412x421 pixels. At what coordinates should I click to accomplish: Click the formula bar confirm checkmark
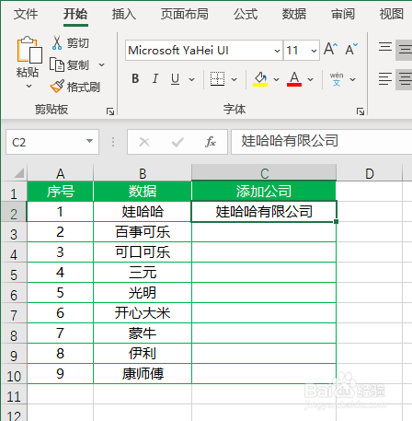coord(177,142)
